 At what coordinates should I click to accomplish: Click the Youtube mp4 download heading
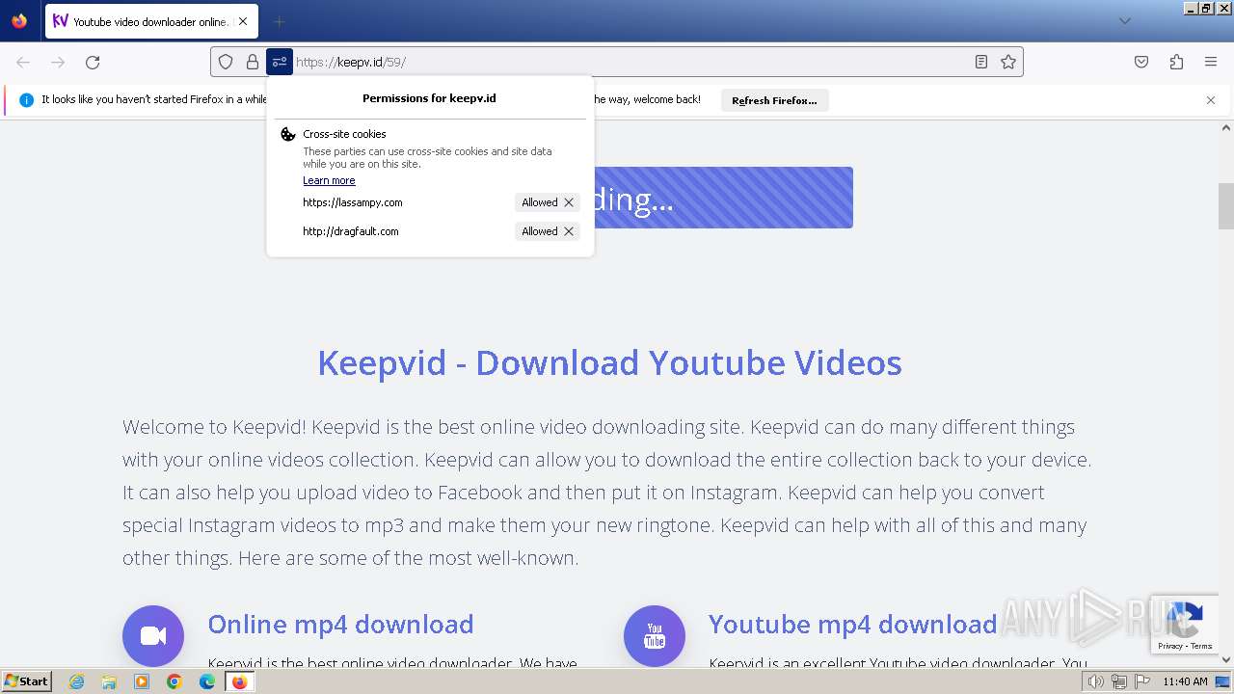pos(852,624)
